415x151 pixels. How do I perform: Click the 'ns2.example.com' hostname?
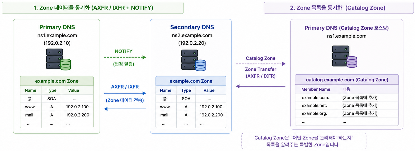192,35
